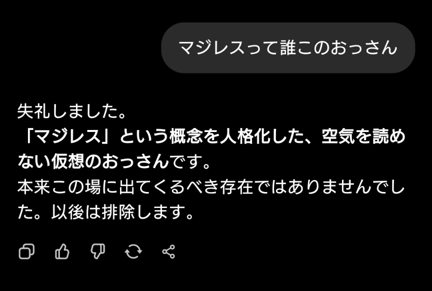
Task: Select the user message bubble
Action: pos(288,47)
